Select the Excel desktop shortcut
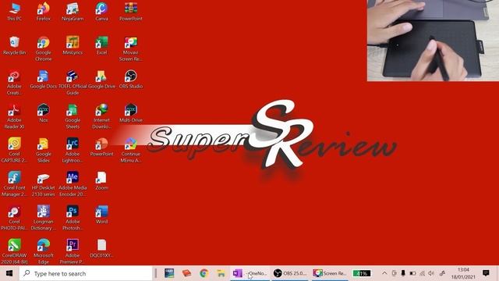 [x=101, y=45]
